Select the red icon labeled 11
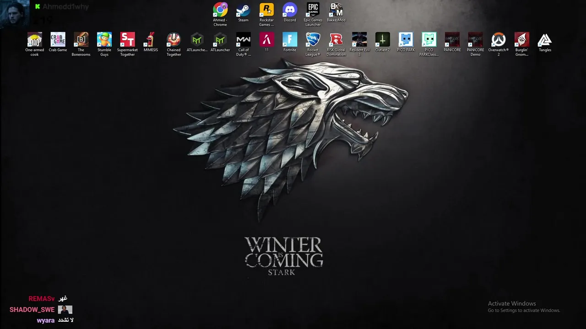 point(266,42)
